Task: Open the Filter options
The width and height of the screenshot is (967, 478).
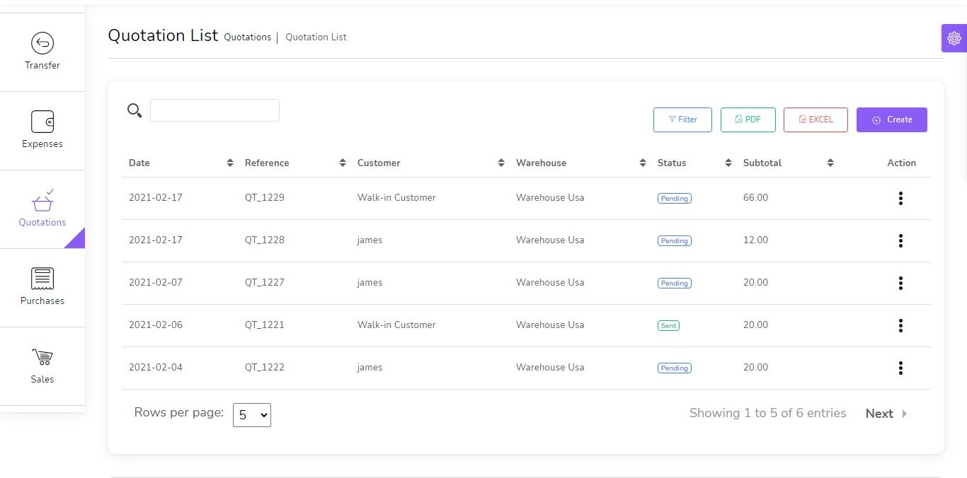Action: [682, 120]
